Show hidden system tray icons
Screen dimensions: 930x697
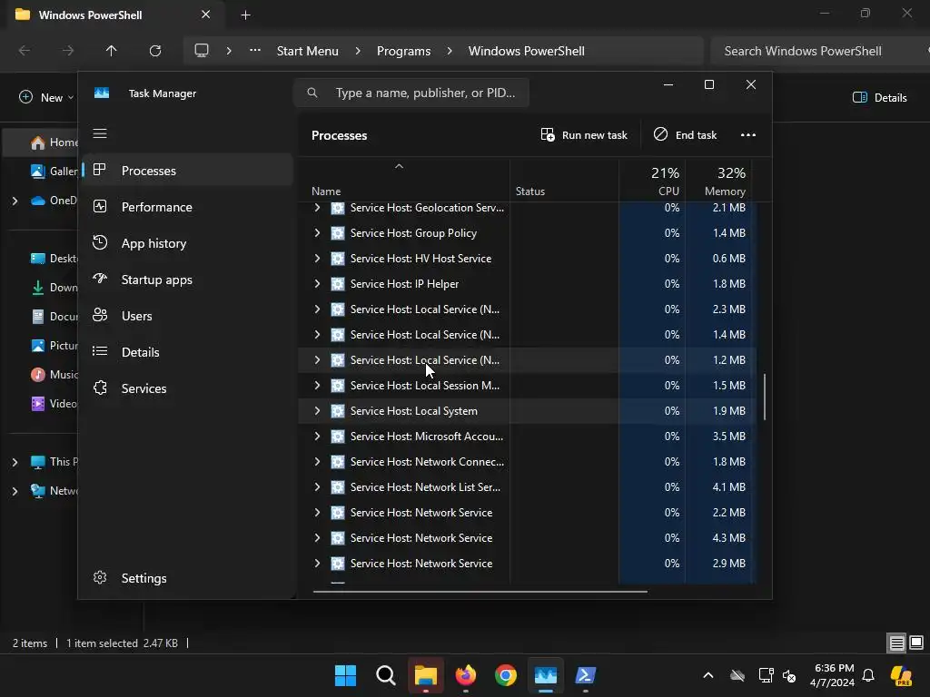click(x=708, y=675)
